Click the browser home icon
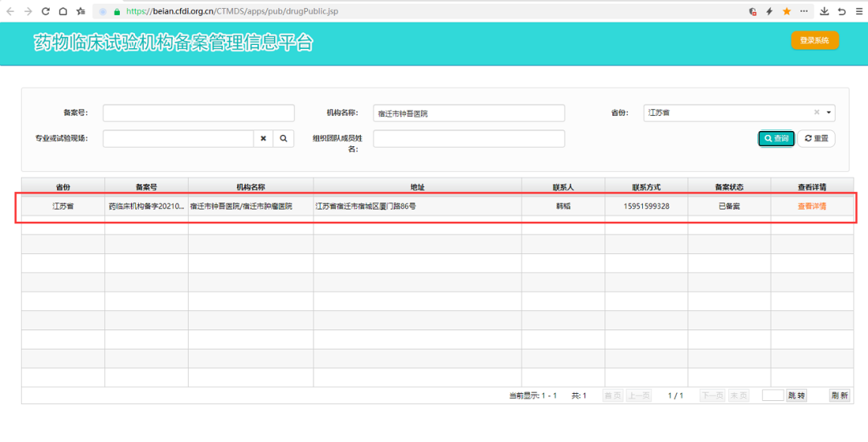Image resolution: width=868 pixels, height=442 pixels. pyautogui.click(x=63, y=11)
